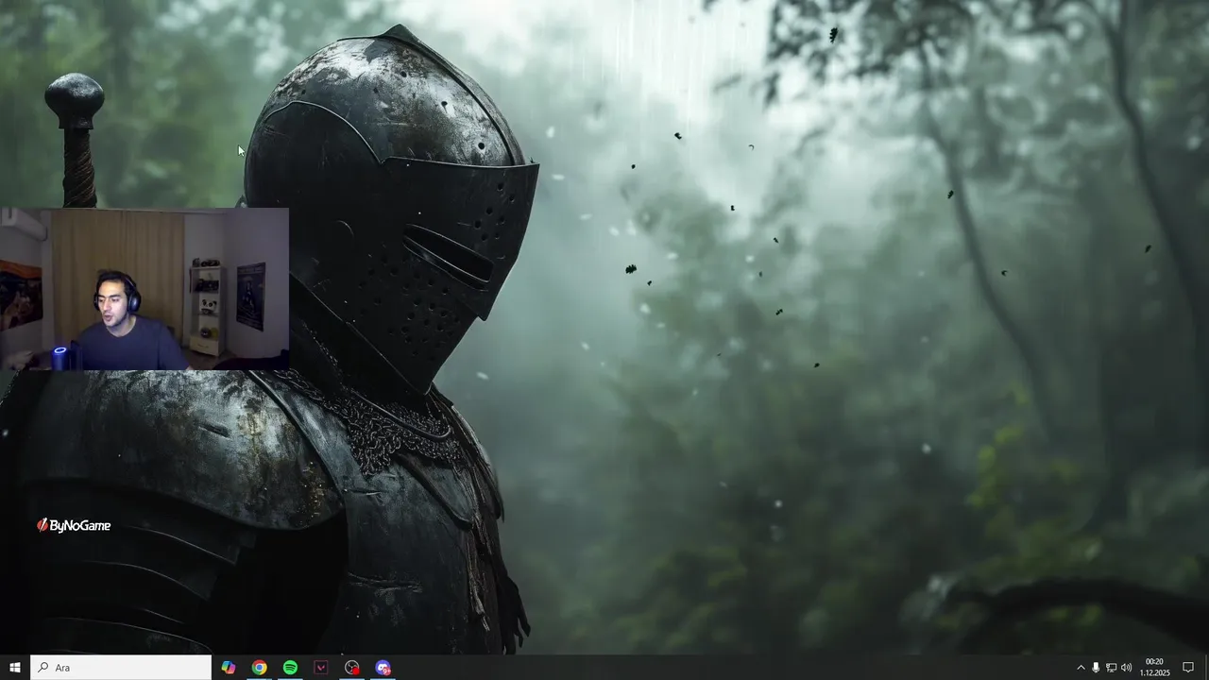Image resolution: width=1209 pixels, height=680 pixels.
Task: Open the pink bracket app on taskbar
Action: click(x=321, y=668)
